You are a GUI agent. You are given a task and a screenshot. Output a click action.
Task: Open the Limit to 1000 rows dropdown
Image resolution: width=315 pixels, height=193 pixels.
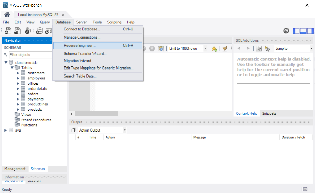pos(205,49)
